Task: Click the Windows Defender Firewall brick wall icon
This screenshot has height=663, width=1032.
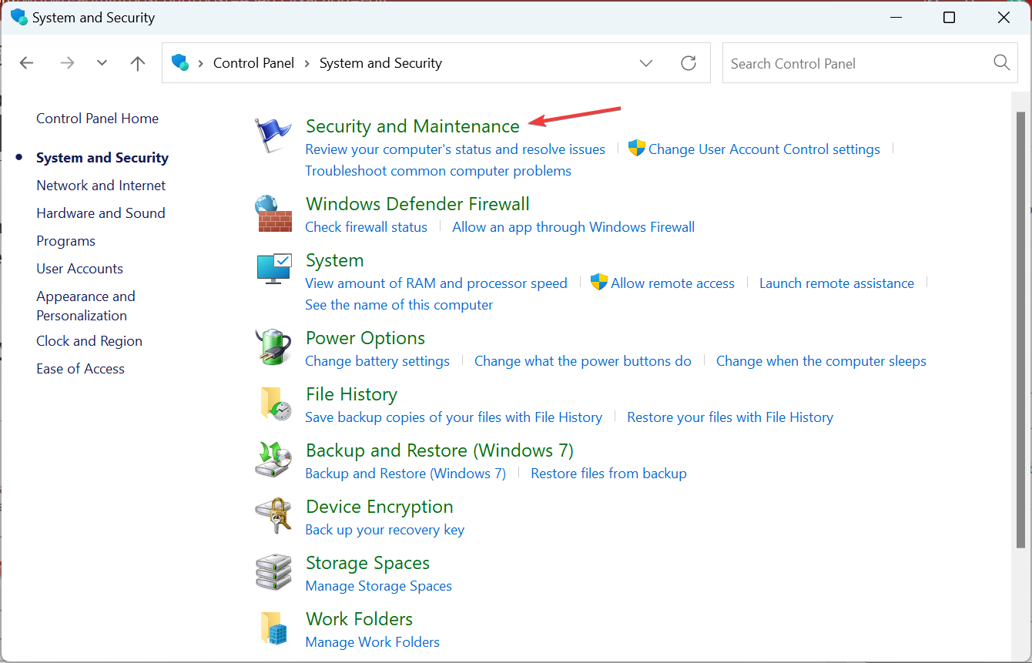Action: [x=273, y=214]
